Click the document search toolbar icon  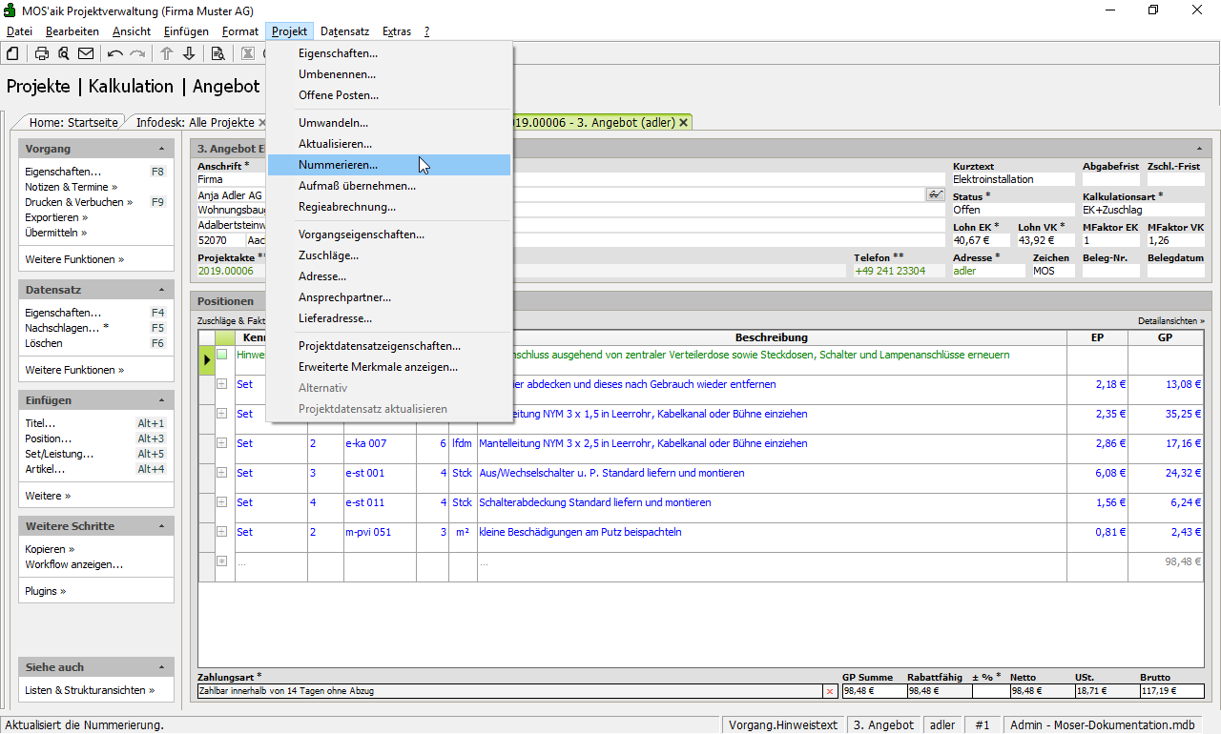tap(217, 53)
